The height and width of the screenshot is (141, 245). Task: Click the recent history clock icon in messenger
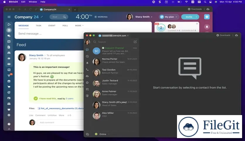pos(87,56)
